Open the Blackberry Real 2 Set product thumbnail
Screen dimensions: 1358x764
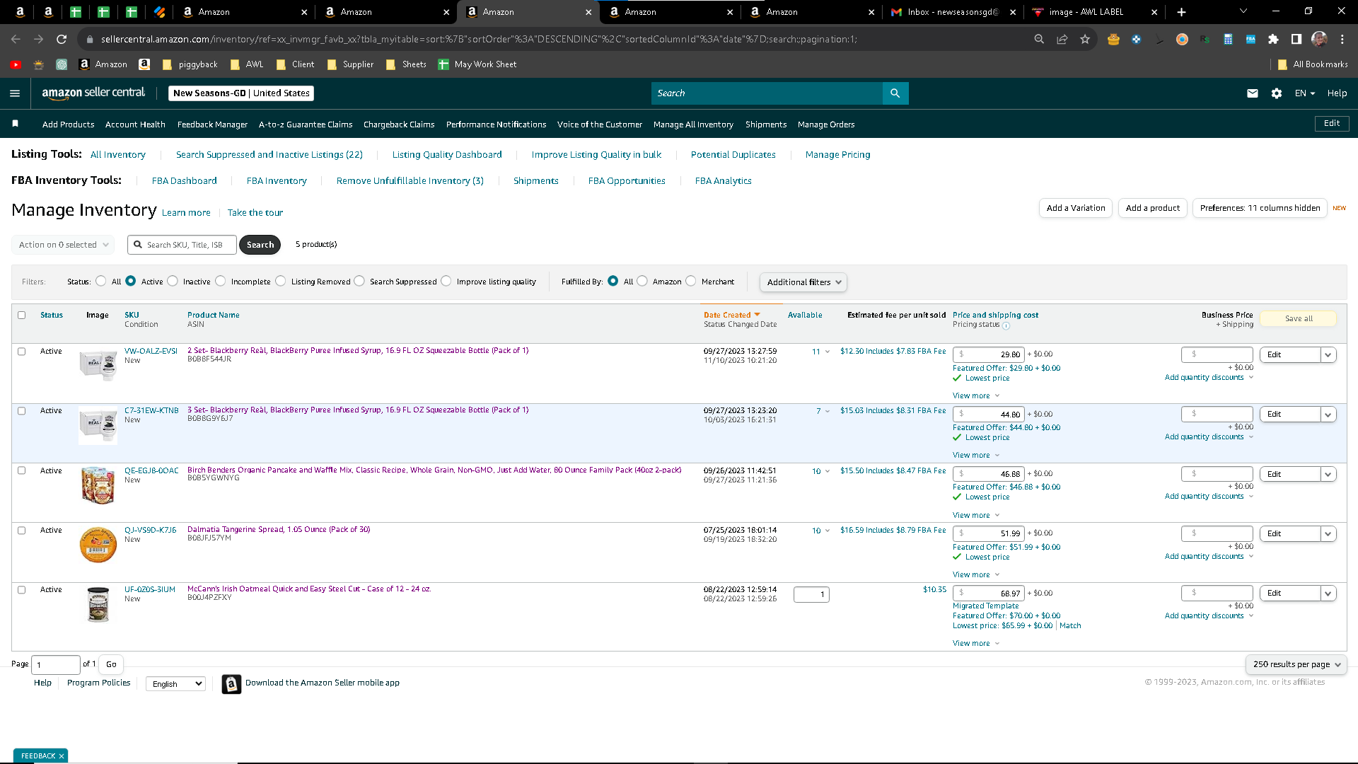point(98,365)
